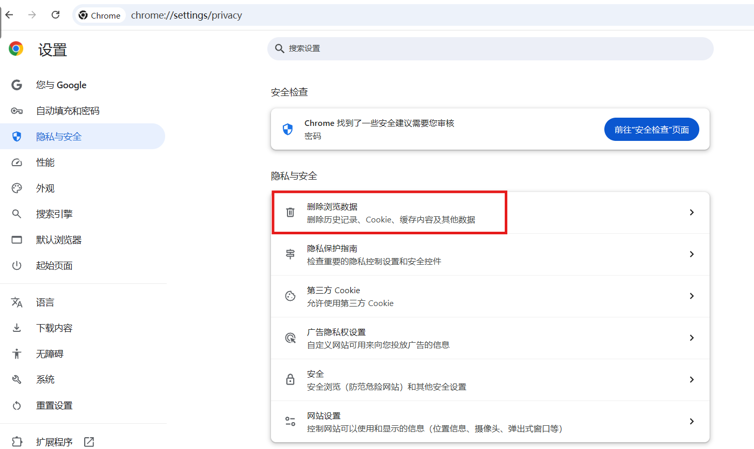Click the cookie icon beside 第三方 Cookie
Screen dimensions: 754x449
tap(291, 296)
